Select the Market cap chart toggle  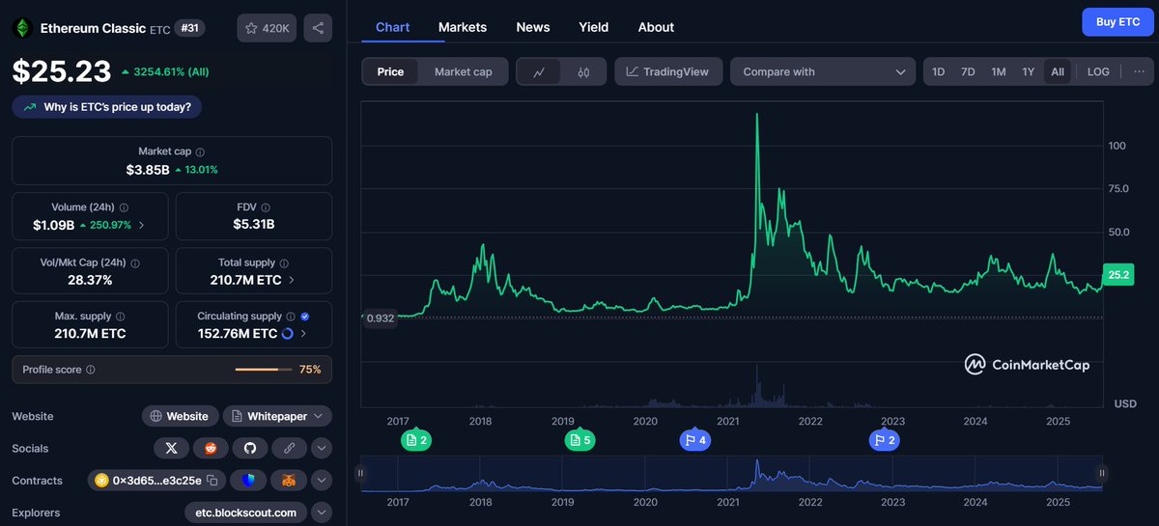[464, 71]
